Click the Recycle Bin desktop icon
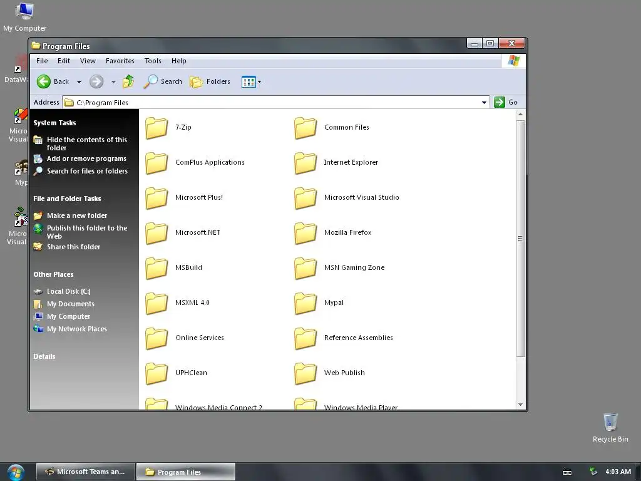Screen dimensions: 641x481 click(x=610, y=422)
